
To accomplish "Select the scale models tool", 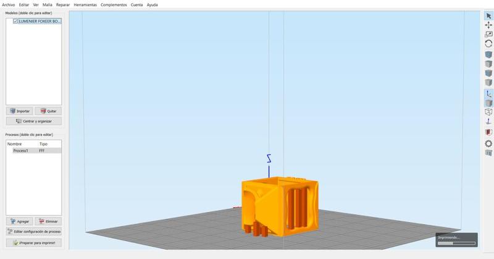I will click(488, 35).
